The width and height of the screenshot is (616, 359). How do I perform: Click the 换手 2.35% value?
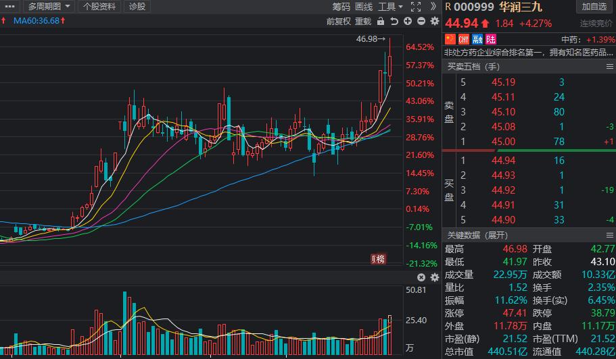click(x=602, y=287)
